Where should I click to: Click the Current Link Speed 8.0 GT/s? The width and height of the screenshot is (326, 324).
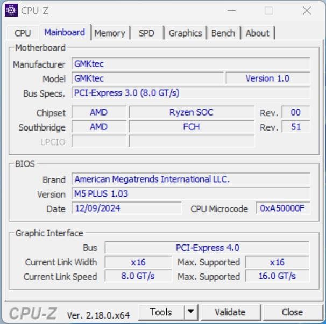point(138,276)
